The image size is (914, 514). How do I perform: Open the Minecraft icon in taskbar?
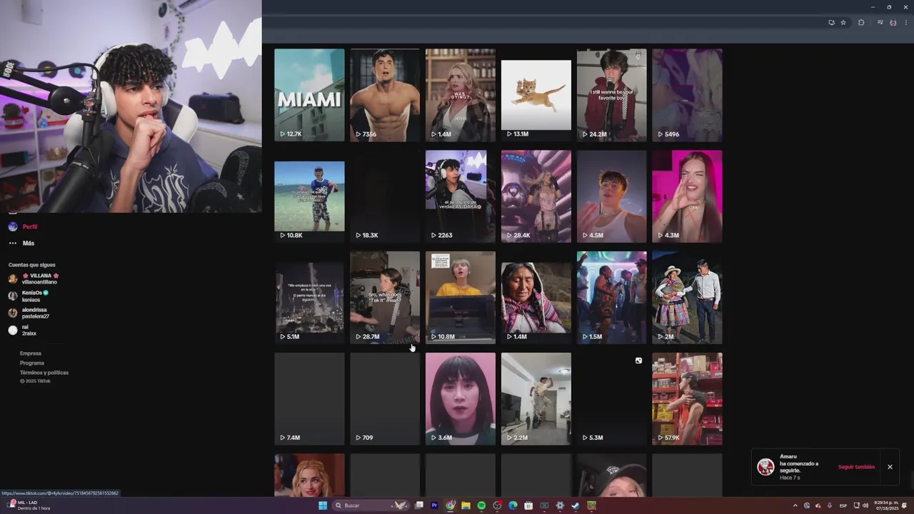tap(591, 505)
